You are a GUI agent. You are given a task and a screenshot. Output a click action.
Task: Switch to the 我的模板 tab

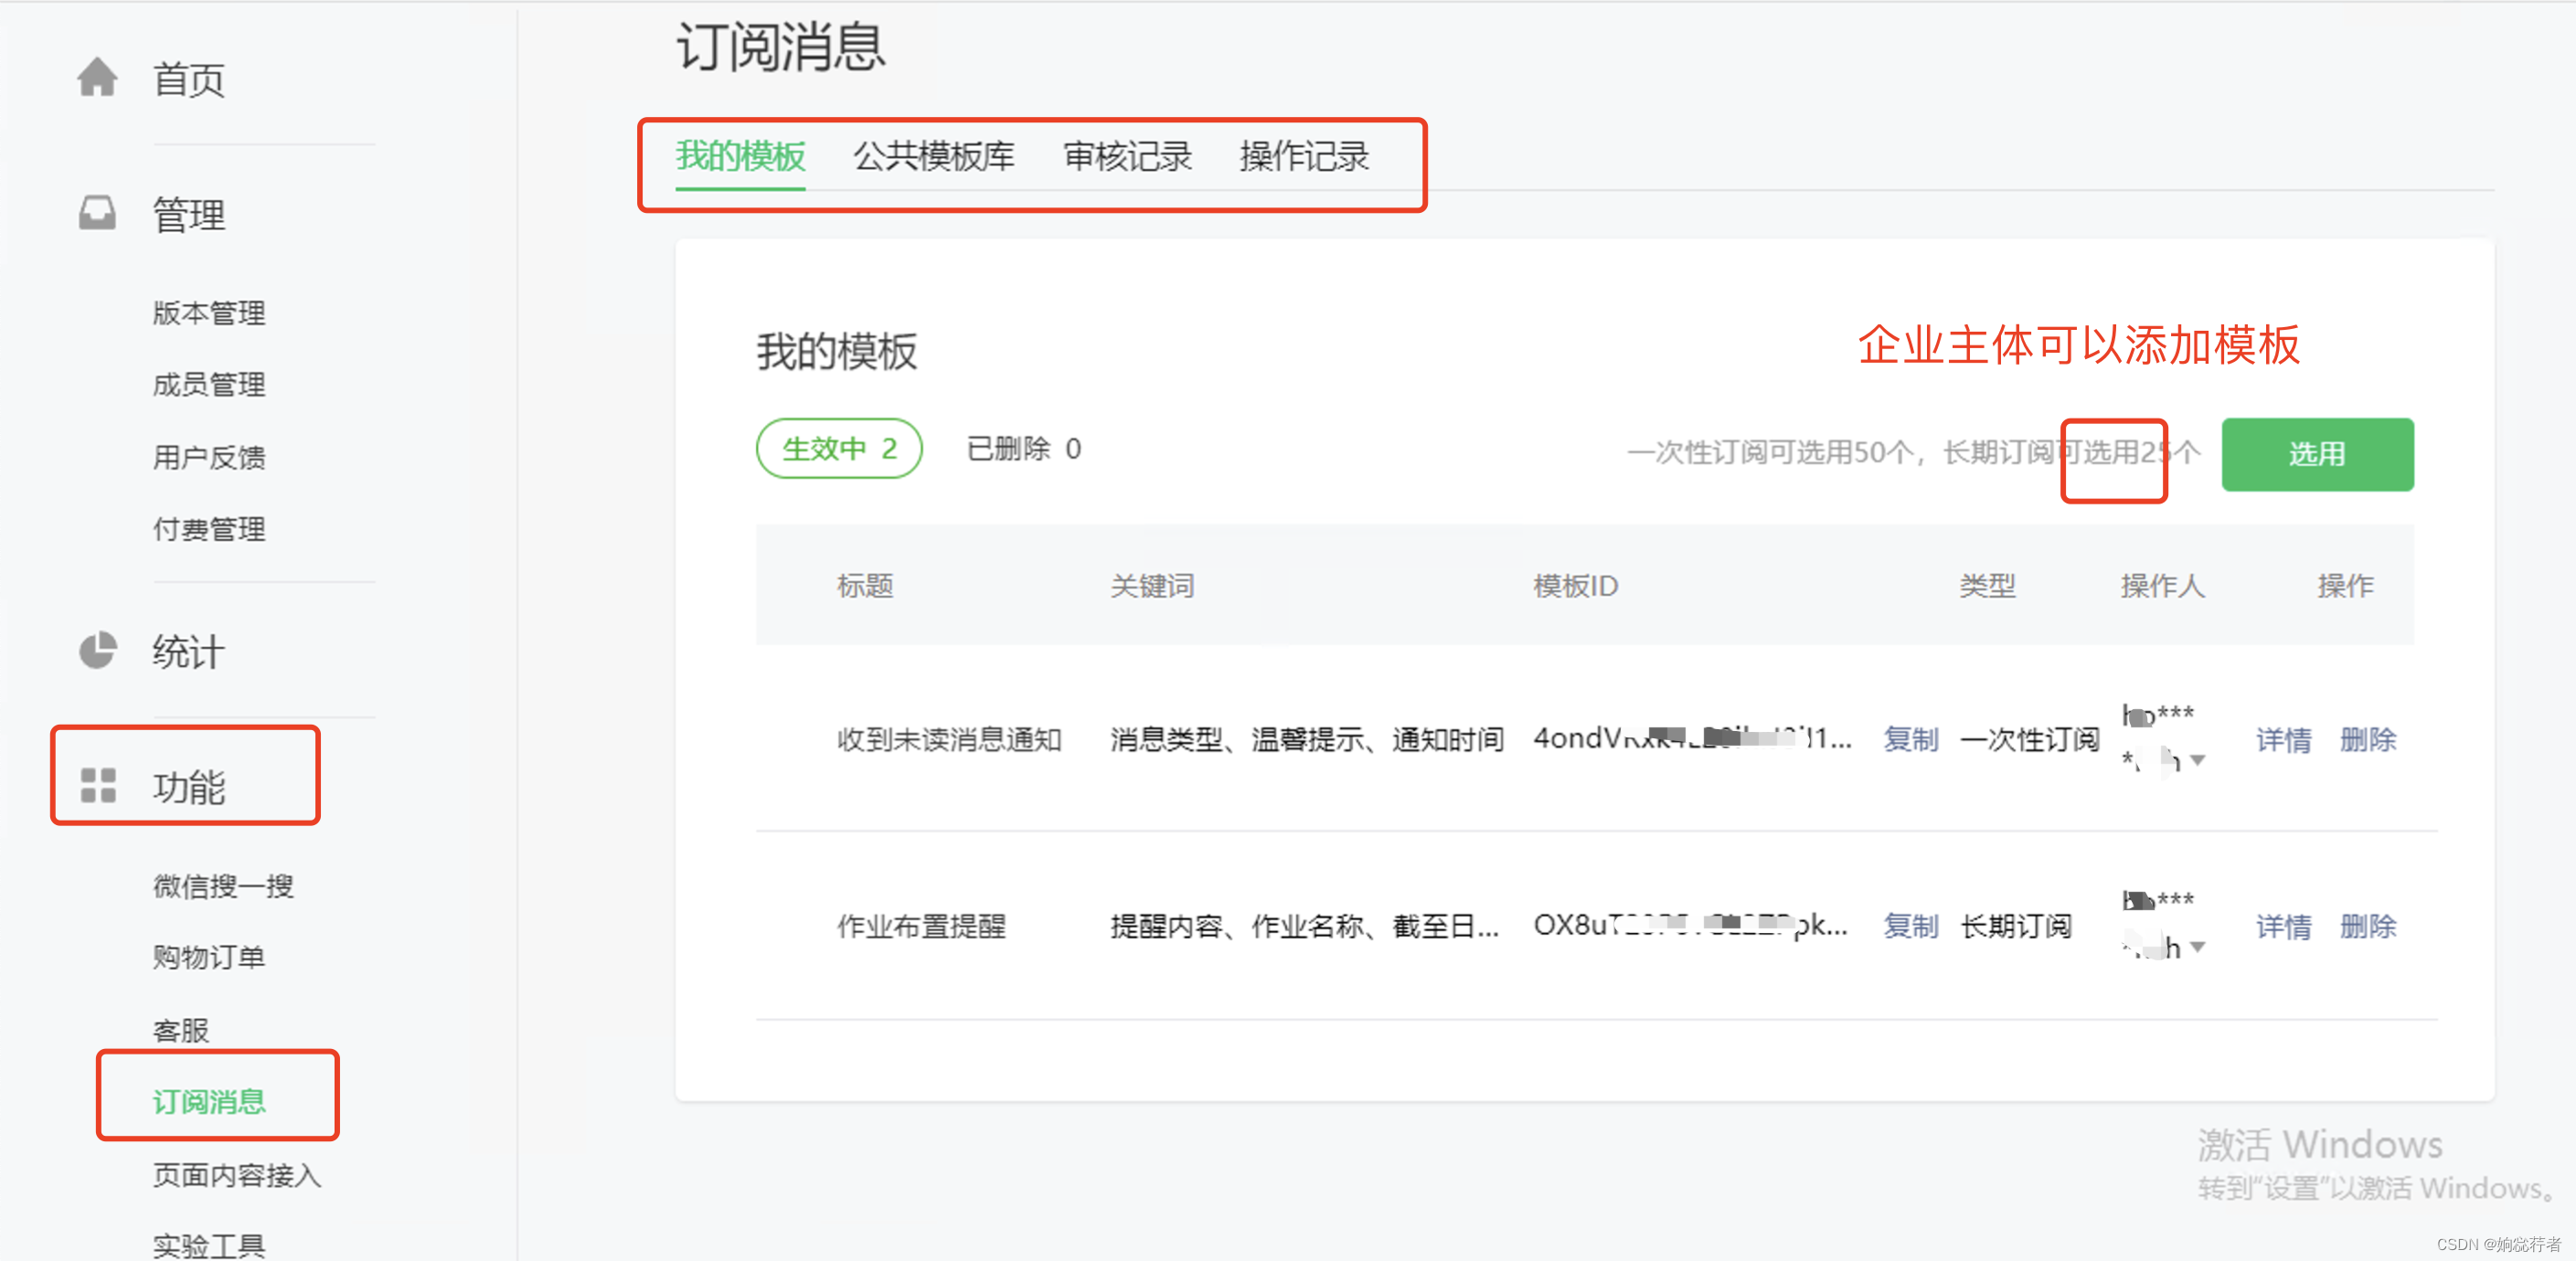[740, 156]
